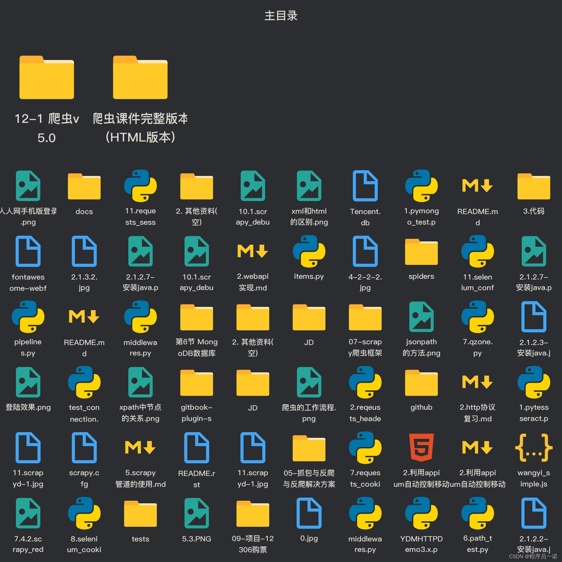Open Python file 11.requests_sess

click(140, 186)
